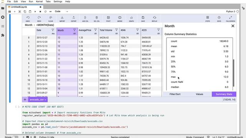Open the Edit menu
Viewport: 246px width, 138px height.
16,2
